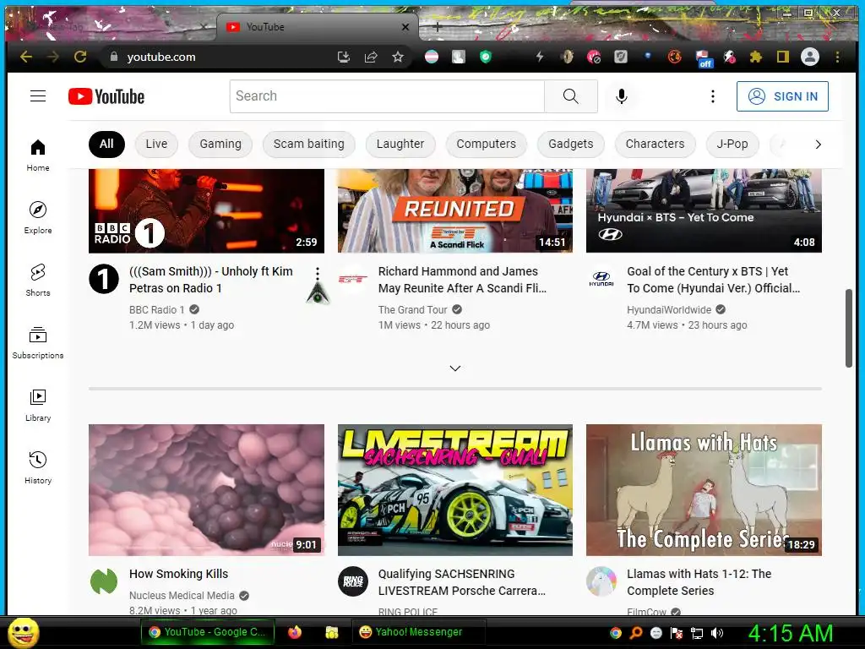The width and height of the screenshot is (865, 649).
Task: Click the SIGN IN button
Action: point(782,96)
